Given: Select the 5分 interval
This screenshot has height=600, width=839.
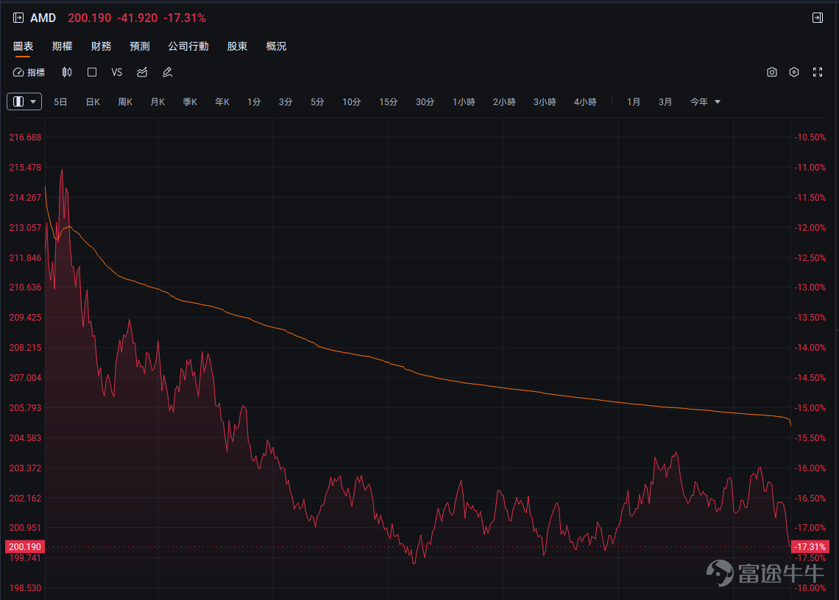Looking at the screenshot, I should pos(317,101).
